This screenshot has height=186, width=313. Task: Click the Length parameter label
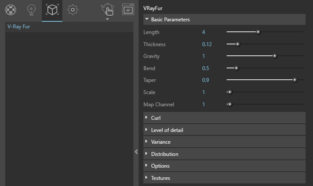pyautogui.click(x=151, y=32)
